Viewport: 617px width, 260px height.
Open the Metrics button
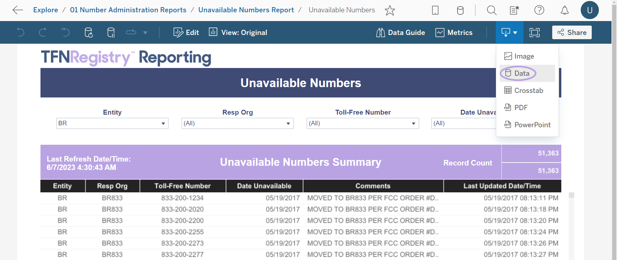pos(454,32)
